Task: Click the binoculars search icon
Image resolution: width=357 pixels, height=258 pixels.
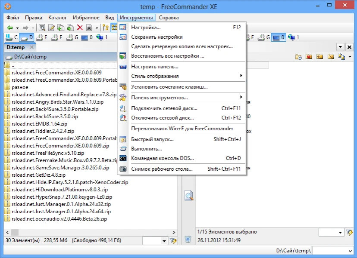Action: pos(88,28)
